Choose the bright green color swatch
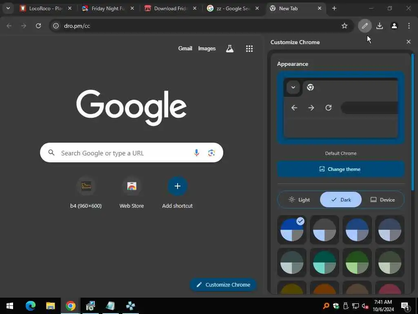Image resolution: width=418 pixels, height=314 pixels. [357, 262]
